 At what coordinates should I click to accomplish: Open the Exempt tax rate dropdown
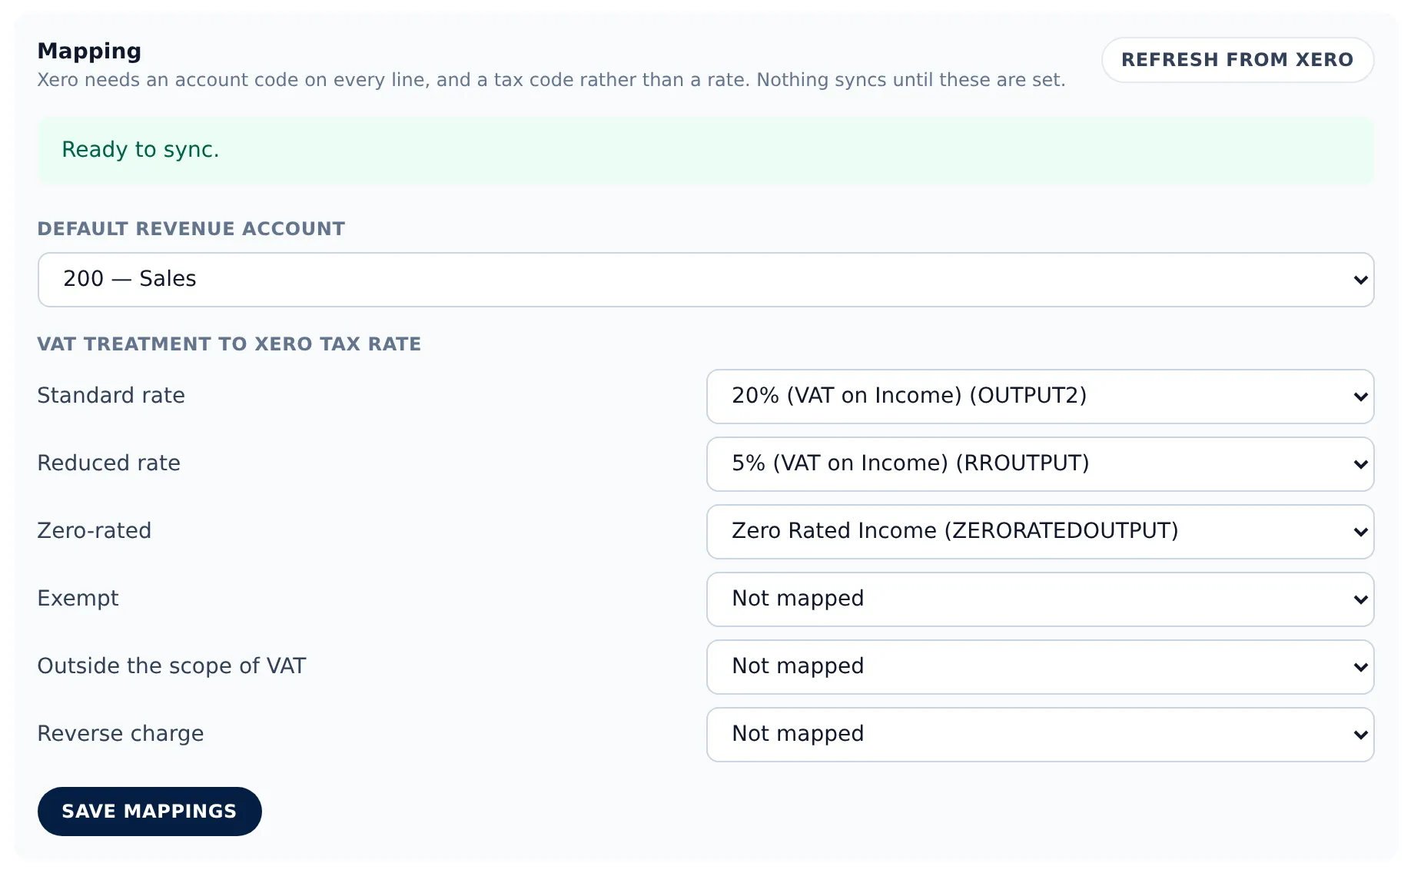(x=1040, y=599)
